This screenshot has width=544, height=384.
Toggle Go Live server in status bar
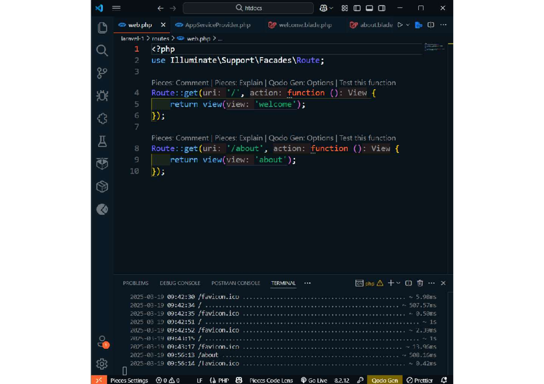(314, 380)
